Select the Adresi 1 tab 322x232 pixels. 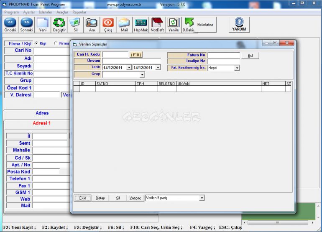coord(42,123)
